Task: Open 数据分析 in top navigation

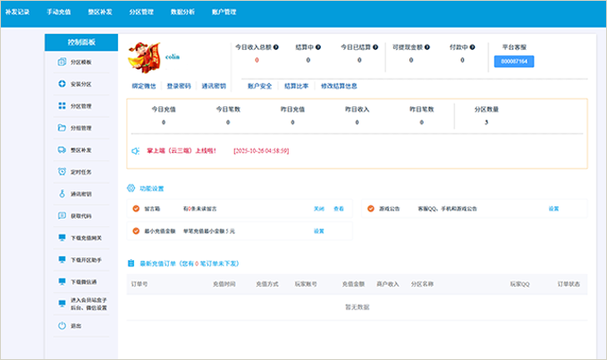Action: click(182, 13)
